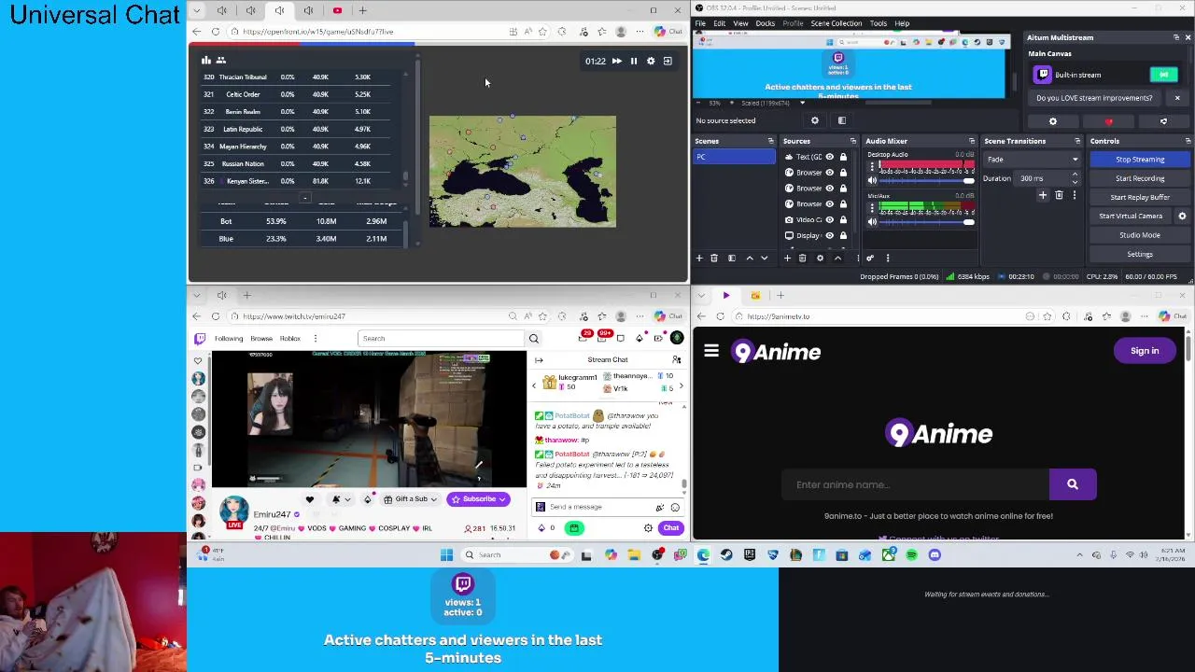Exit the OpenFront game via exit icon
This screenshot has width=1195, height=672.
(668, 61)
